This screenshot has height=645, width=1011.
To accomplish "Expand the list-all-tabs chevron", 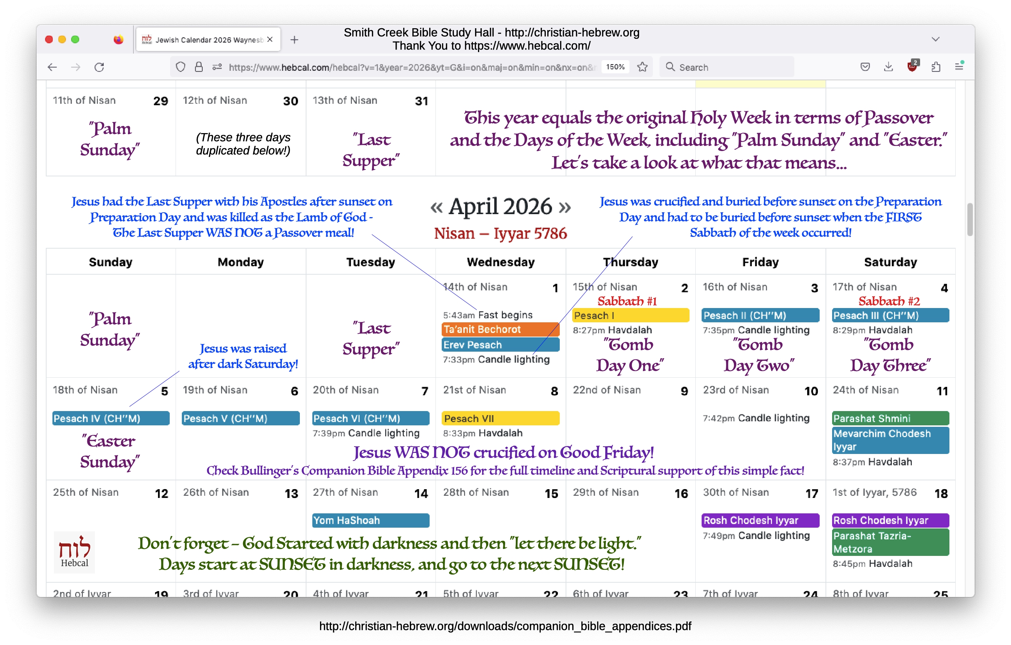I will [935, 40].
